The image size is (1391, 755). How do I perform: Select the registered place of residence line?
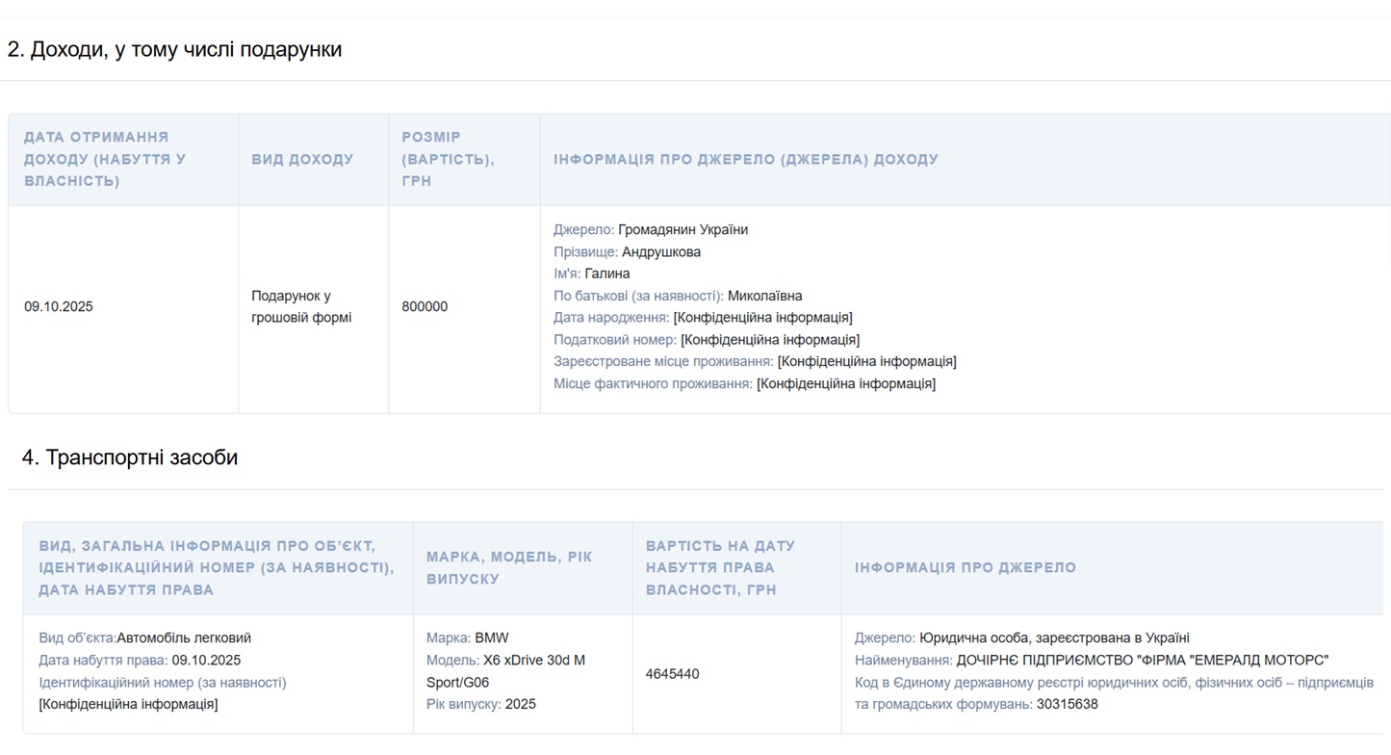pyautogui.click(x=755, y=362)
